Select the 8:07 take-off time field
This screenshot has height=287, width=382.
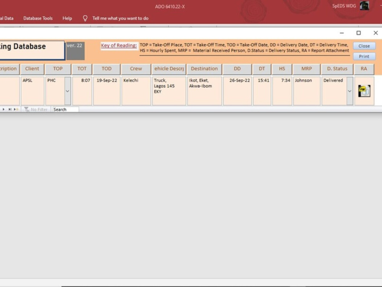[x=82, y=91]
